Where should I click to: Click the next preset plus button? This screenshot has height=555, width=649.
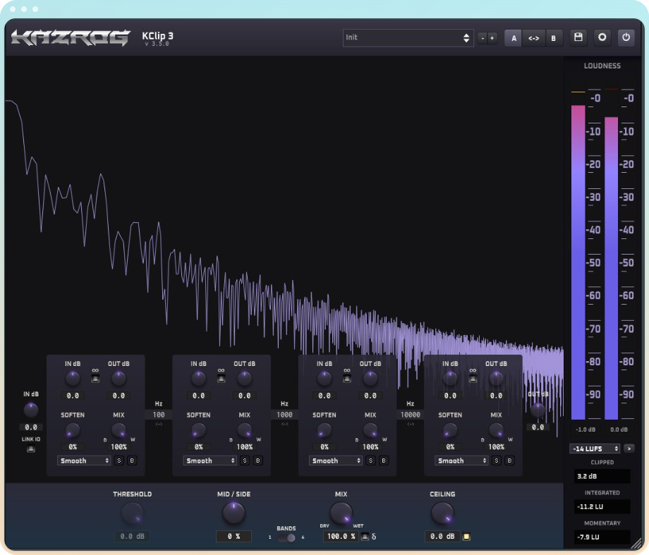click(492, 38)
